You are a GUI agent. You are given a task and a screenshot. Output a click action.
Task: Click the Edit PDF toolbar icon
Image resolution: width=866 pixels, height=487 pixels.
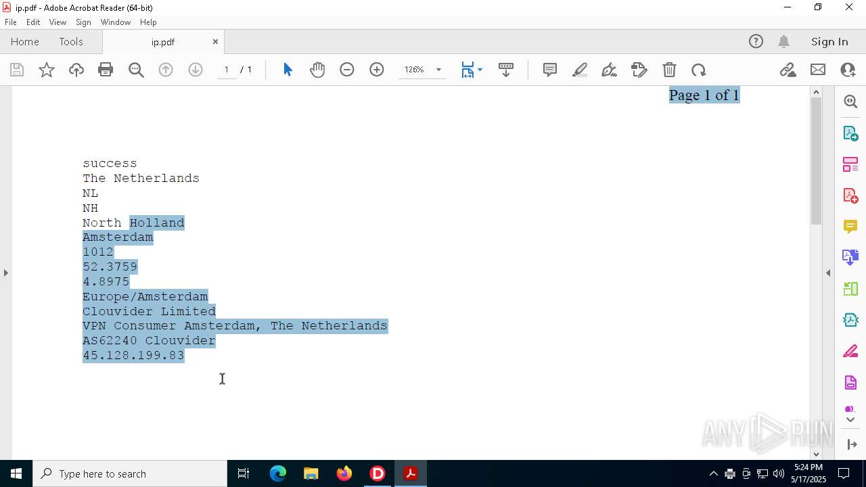click(639, 70)
